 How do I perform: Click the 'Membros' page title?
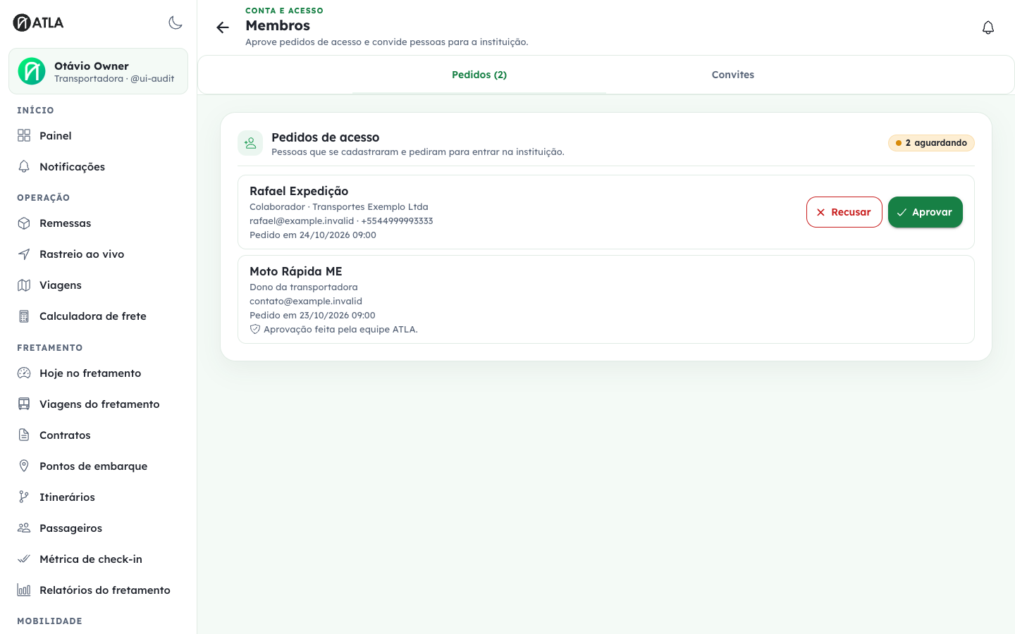pos(278,25)
